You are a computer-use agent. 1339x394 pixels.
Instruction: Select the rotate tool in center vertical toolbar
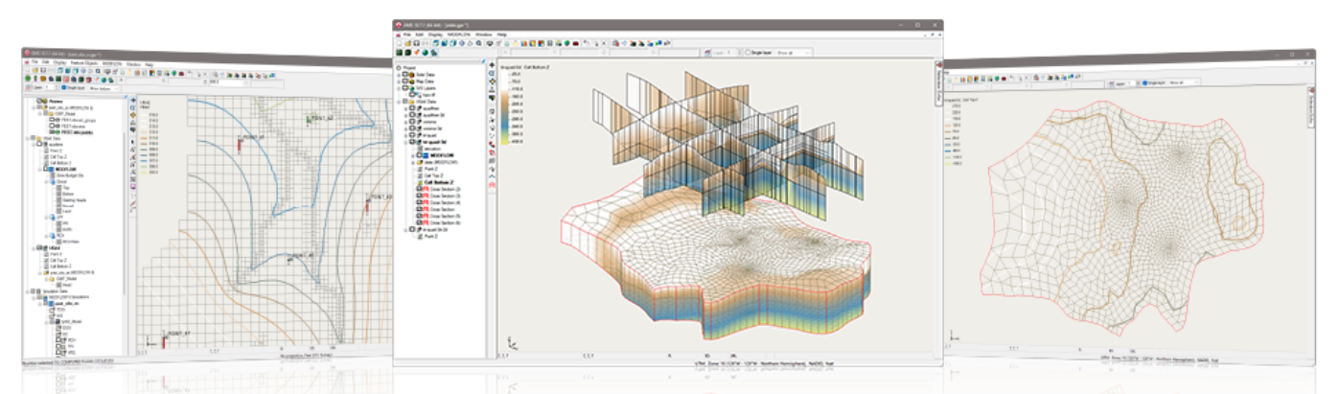(493, 81)
